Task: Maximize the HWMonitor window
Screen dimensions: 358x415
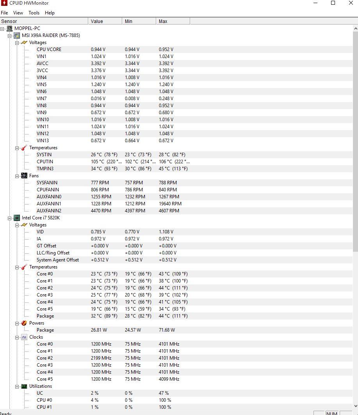Action: [333, 3]
